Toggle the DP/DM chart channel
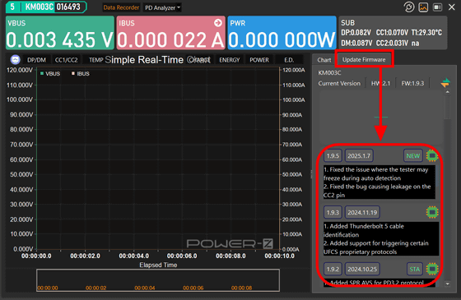461x300 pixels. pyautogui.click(x=36, y=60)
